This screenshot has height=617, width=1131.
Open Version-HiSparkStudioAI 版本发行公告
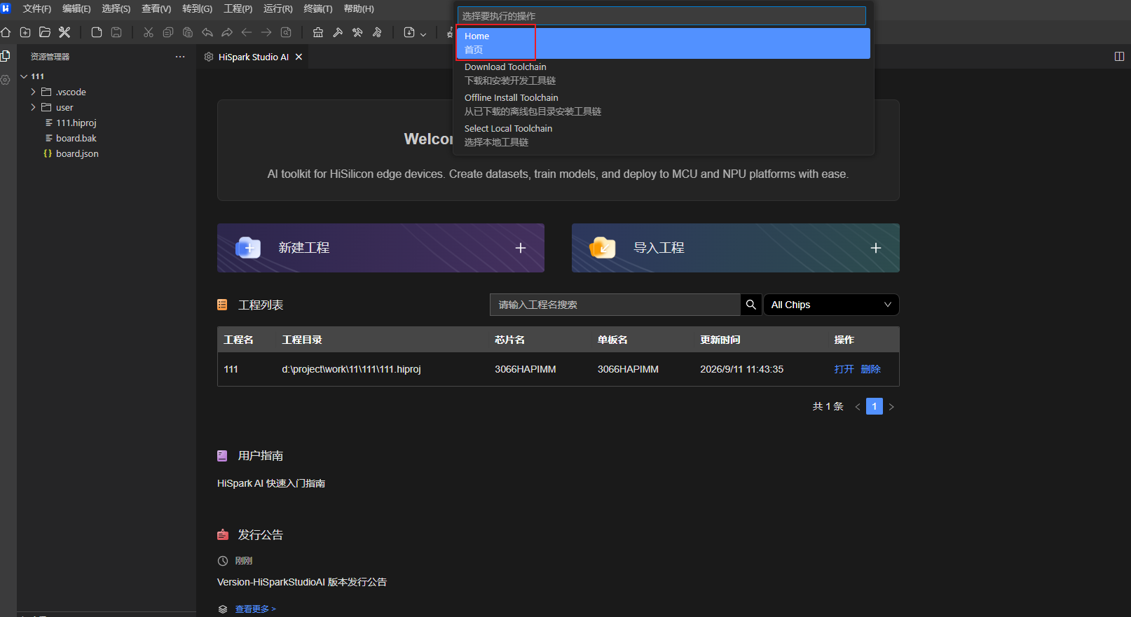coord(302,582)
